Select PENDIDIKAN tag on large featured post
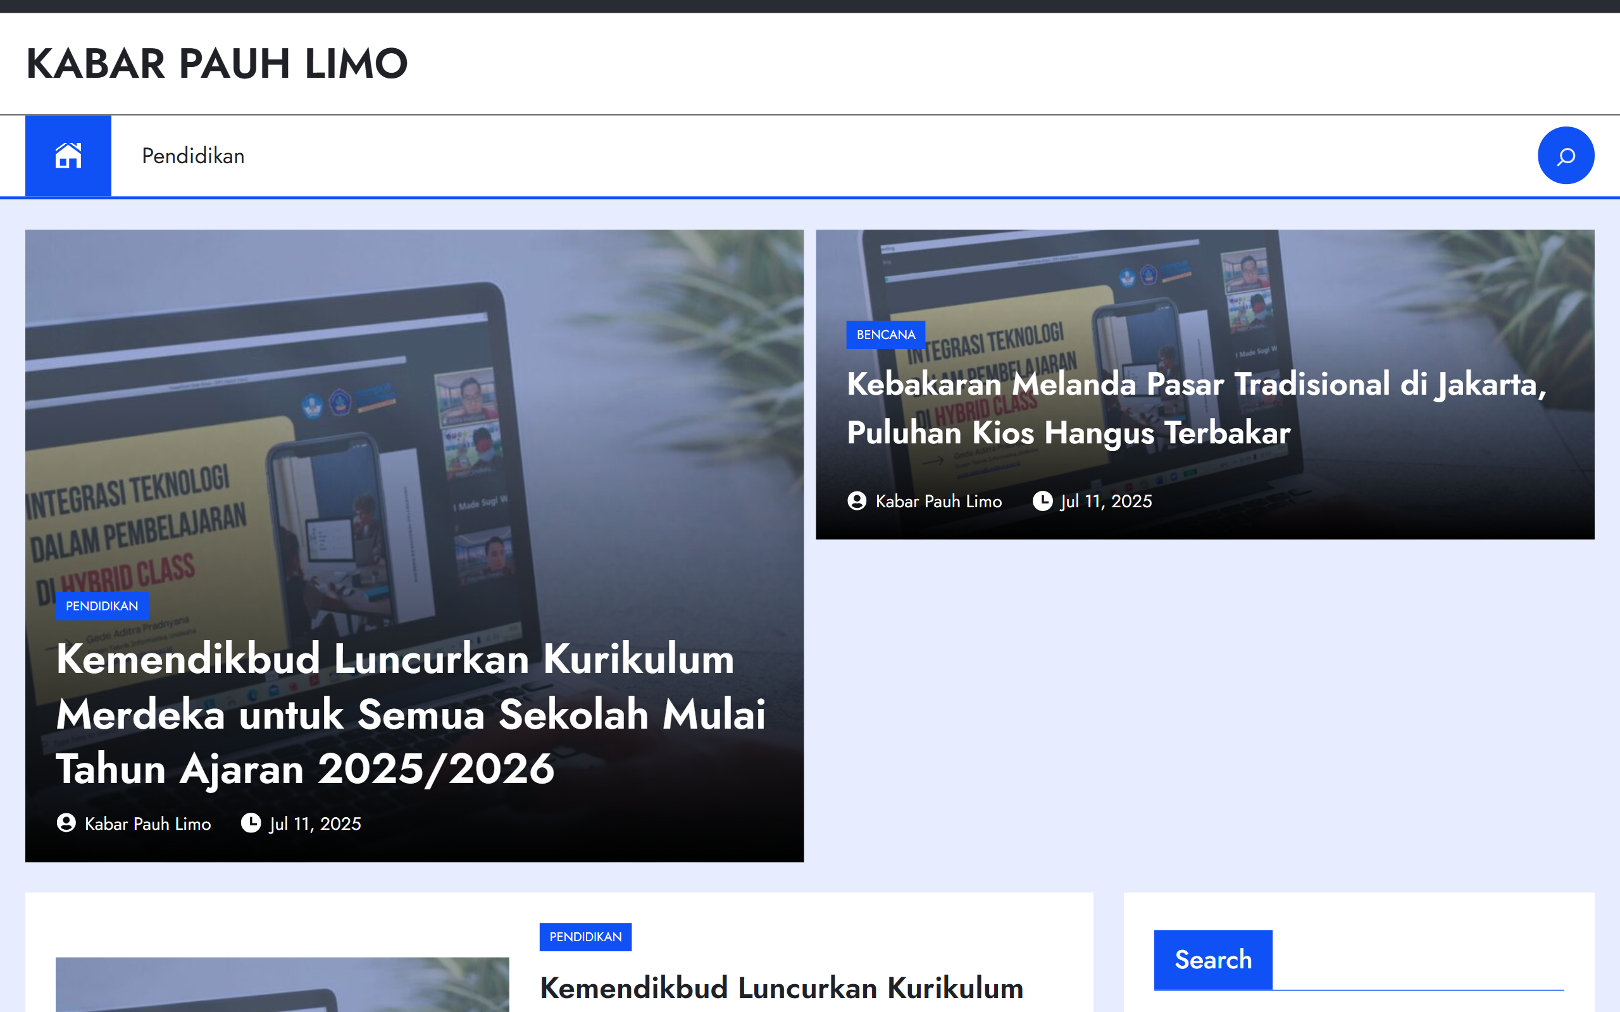 point(102,606)
